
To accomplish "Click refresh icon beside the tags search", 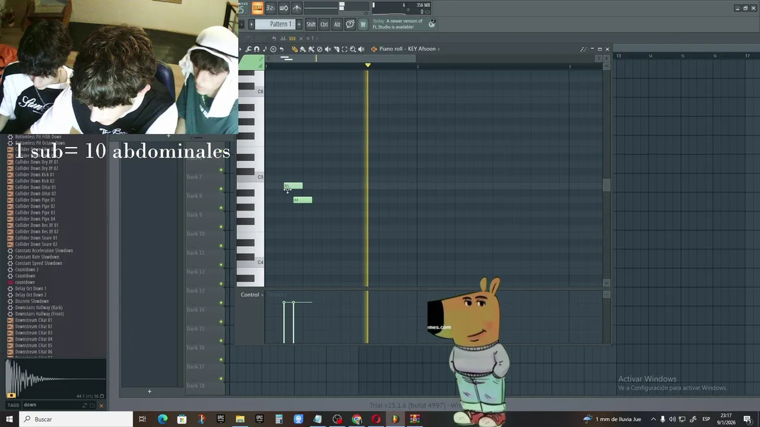I will click(84, 405).
